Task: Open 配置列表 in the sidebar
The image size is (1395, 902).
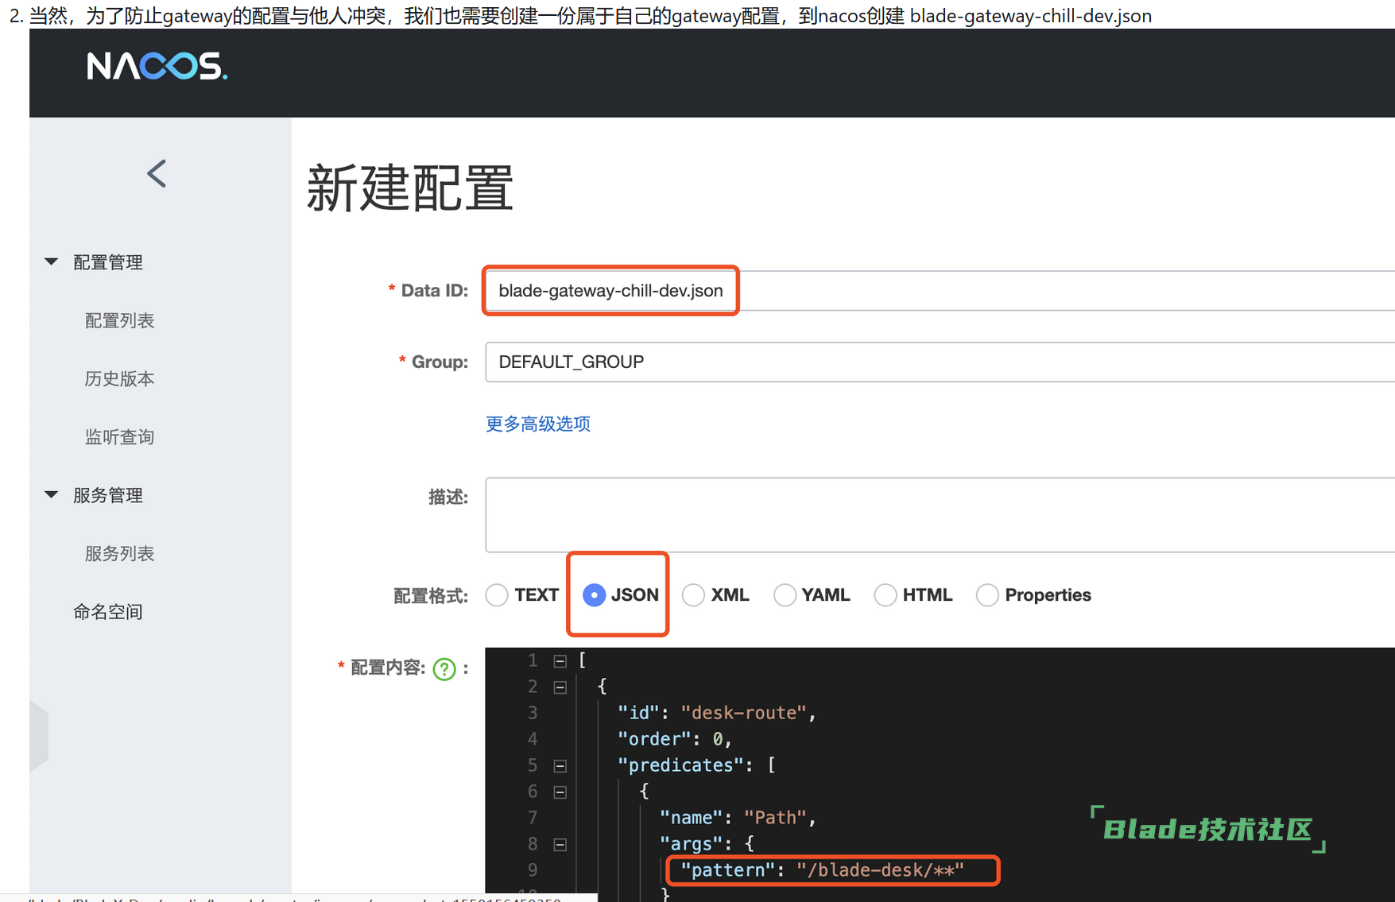Action: coord(119,320)
